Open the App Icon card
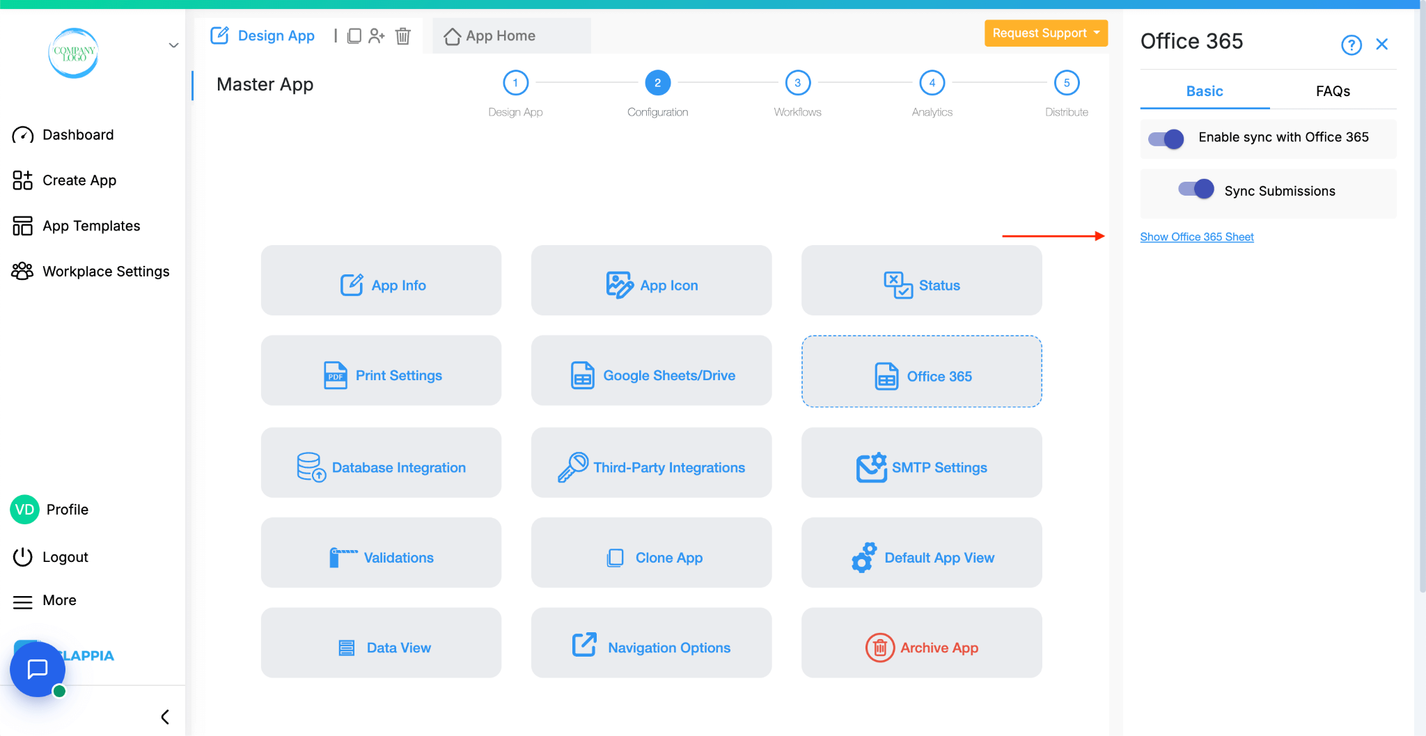 [651, 280]
